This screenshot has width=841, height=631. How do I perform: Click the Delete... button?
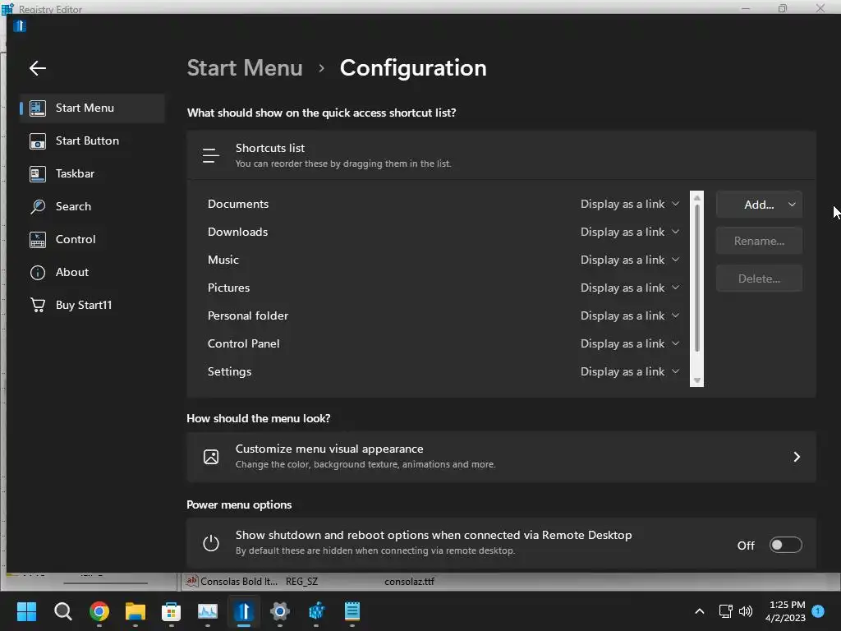coord(759,279)
